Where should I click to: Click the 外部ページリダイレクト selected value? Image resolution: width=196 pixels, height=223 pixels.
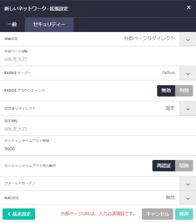pos(149,39)
